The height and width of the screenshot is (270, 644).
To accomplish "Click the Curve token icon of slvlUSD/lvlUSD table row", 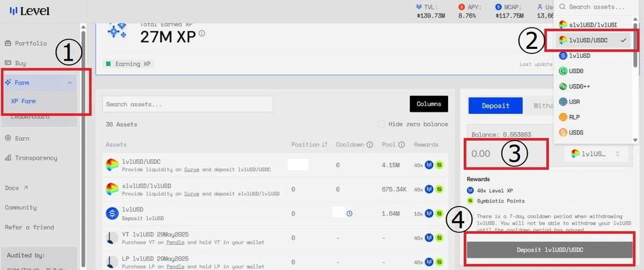I will [112, 189].
